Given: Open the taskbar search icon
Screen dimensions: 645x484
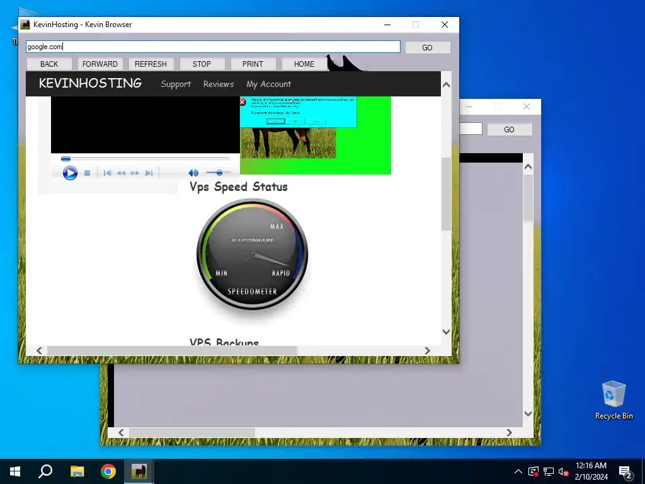Looking at the screenshot, I should click(45, 471).
